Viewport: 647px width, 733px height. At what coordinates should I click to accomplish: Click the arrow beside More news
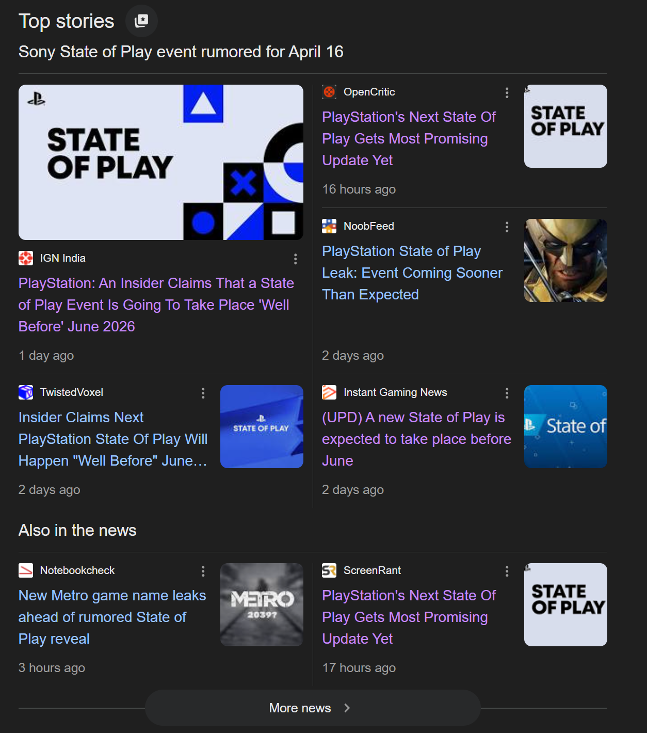pos(347,708)
